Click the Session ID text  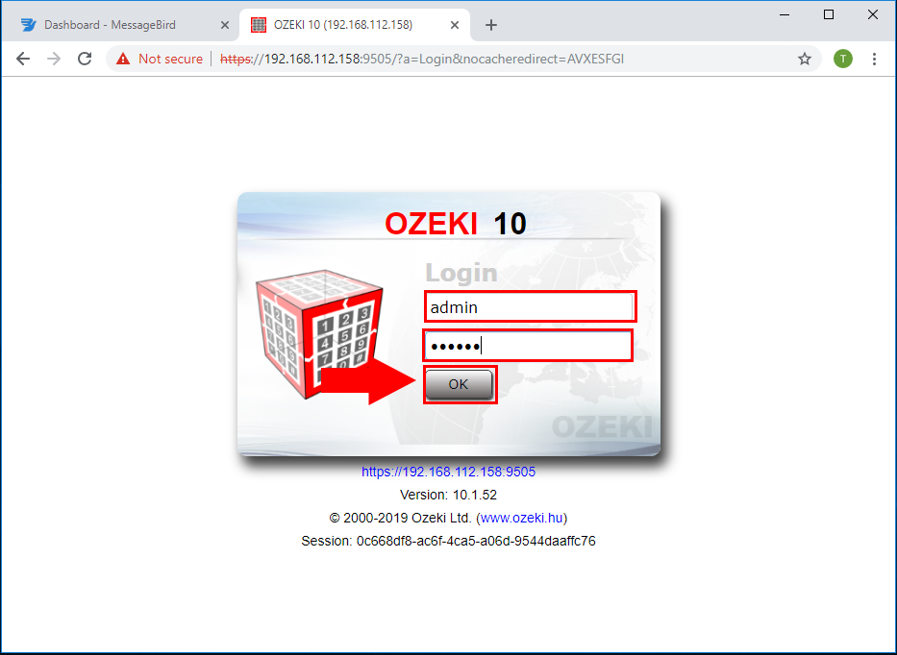(448, 541)
